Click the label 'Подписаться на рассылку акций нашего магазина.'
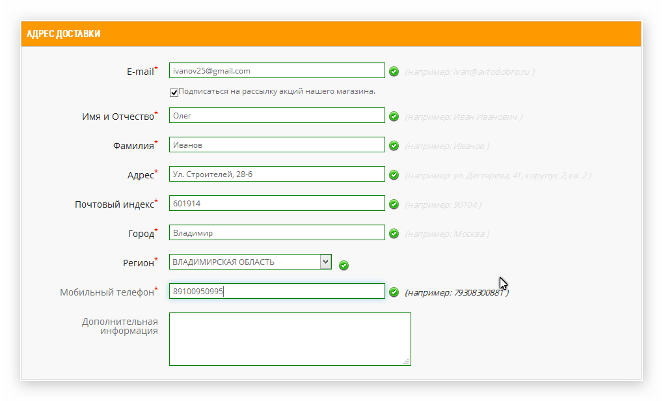 point(277,91)
